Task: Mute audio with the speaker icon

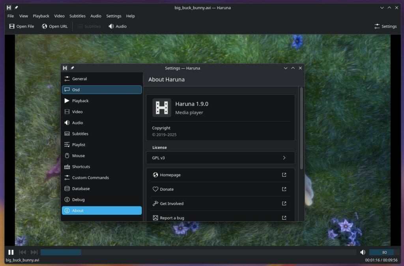Action: click(x=363, y=252)
